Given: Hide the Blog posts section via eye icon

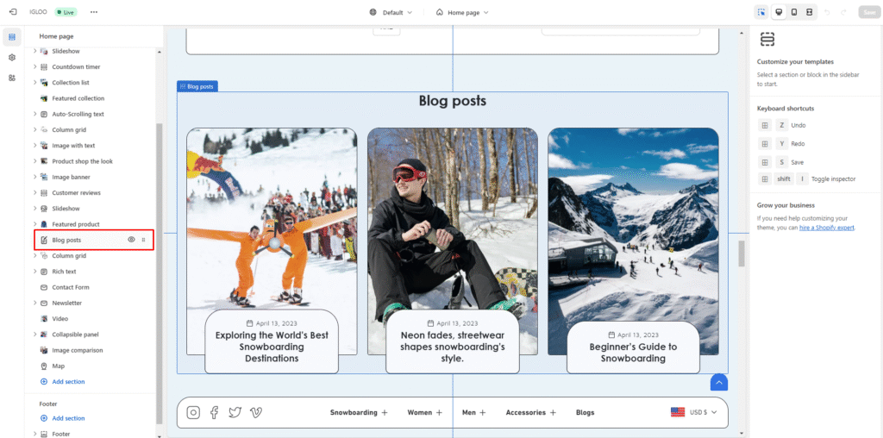Looking at the screenshot, I should tap(131, 240).
